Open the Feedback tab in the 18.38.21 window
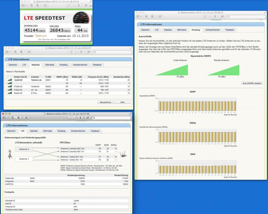The height and width of the screenshot is (214, 268). pyautogui.click(x=230, y=30)
